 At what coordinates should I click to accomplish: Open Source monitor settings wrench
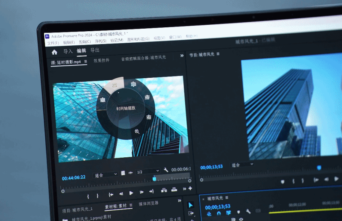tap(166, 170)
